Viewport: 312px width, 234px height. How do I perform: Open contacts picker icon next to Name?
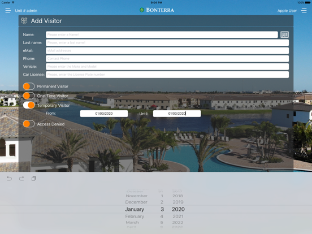tap(284, 34)
